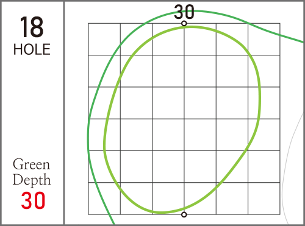Image resolution: width=305 pixels, height=226 pixels.
Task: Click the vertical divider beside hole info panel
Action: [64, 113]
